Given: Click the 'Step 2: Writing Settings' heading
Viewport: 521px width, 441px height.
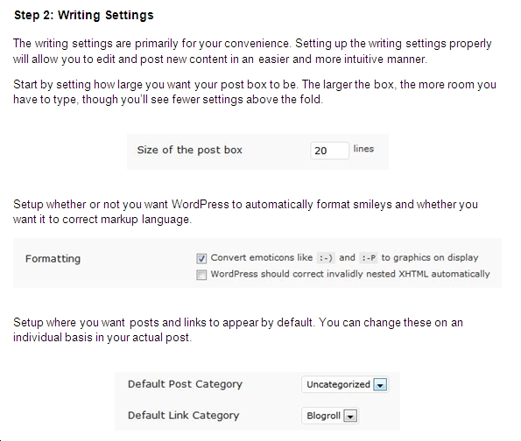Looking at the screenshot, I should pyautogui.click(x=84, y=15).
